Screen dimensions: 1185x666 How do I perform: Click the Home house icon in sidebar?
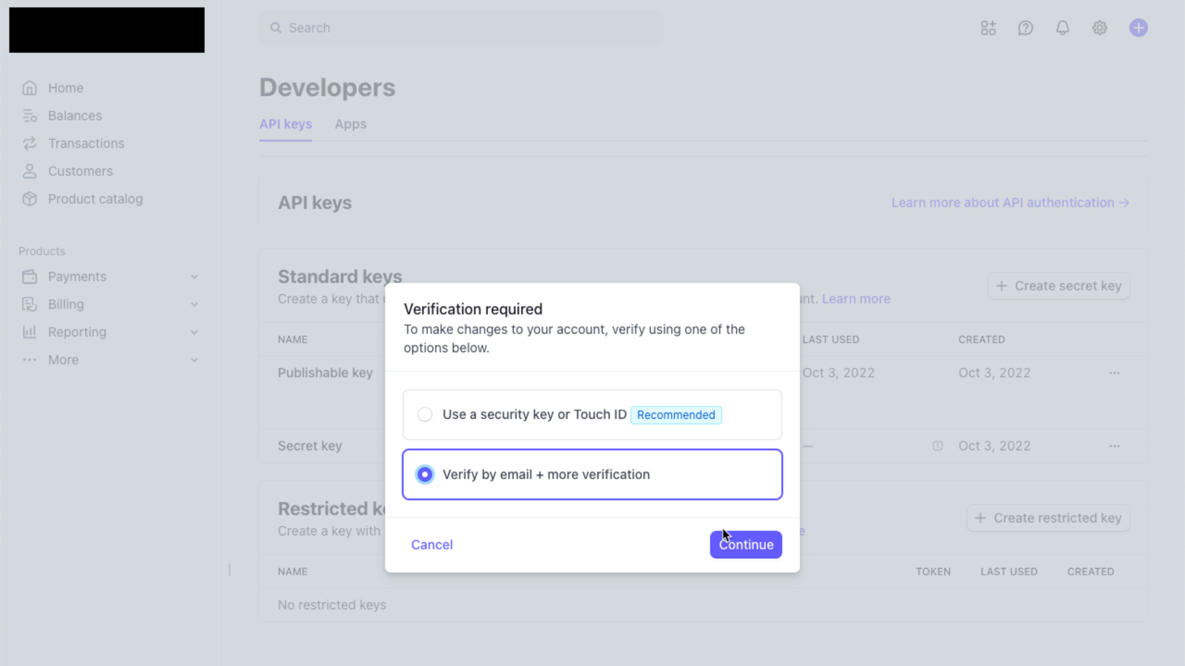30,88
